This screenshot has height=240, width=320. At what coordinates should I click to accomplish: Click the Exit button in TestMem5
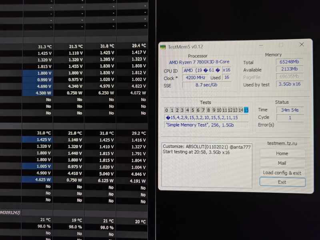pyautogui.click(x=282, y=182)
